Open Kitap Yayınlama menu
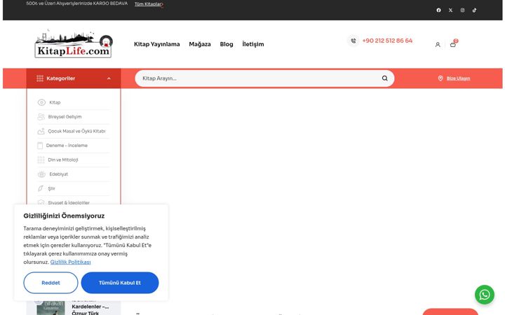505x315 pixels. [157, 44]
